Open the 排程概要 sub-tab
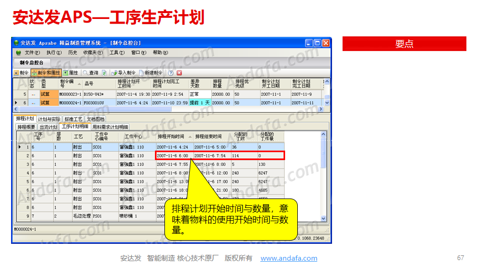 click(26, 127)
